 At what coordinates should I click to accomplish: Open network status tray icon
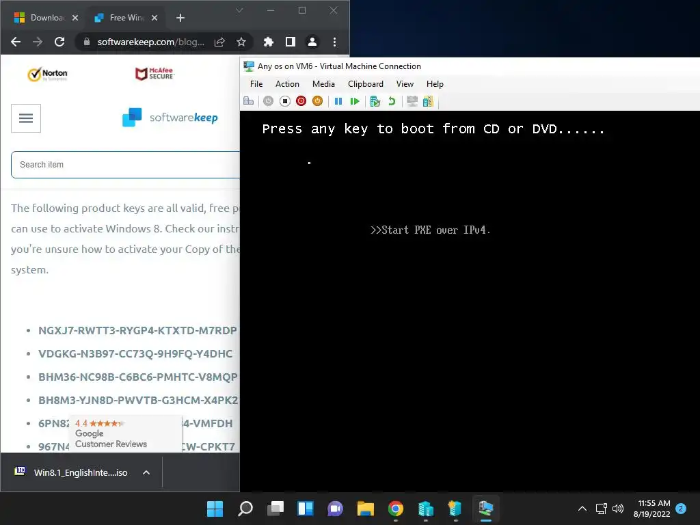coord(602,509)
